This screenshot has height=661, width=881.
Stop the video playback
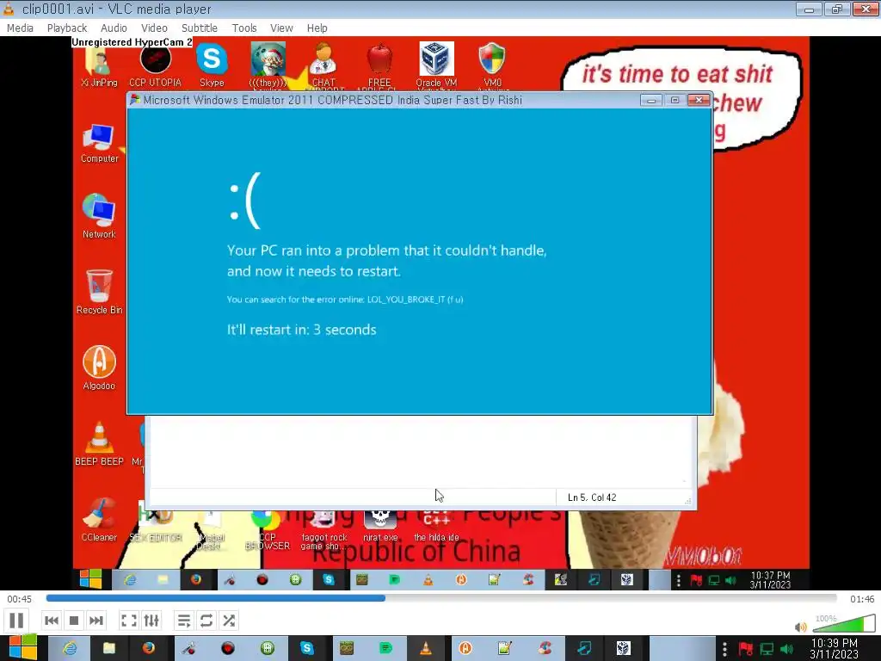click(x=74, y=621)
